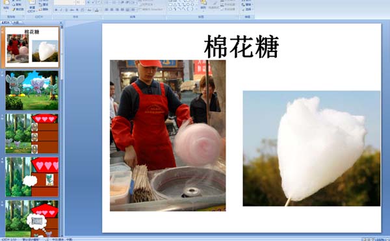Click the Arrange icon in the drawing group
Screen dimensions: 390x241
[203, 5]
